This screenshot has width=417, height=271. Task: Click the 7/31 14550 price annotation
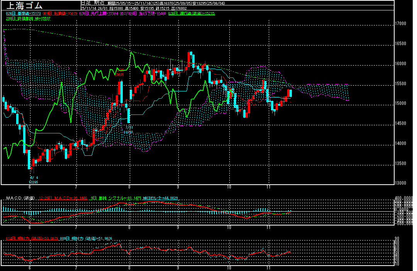pyautogui.click(x=129, y=130)
